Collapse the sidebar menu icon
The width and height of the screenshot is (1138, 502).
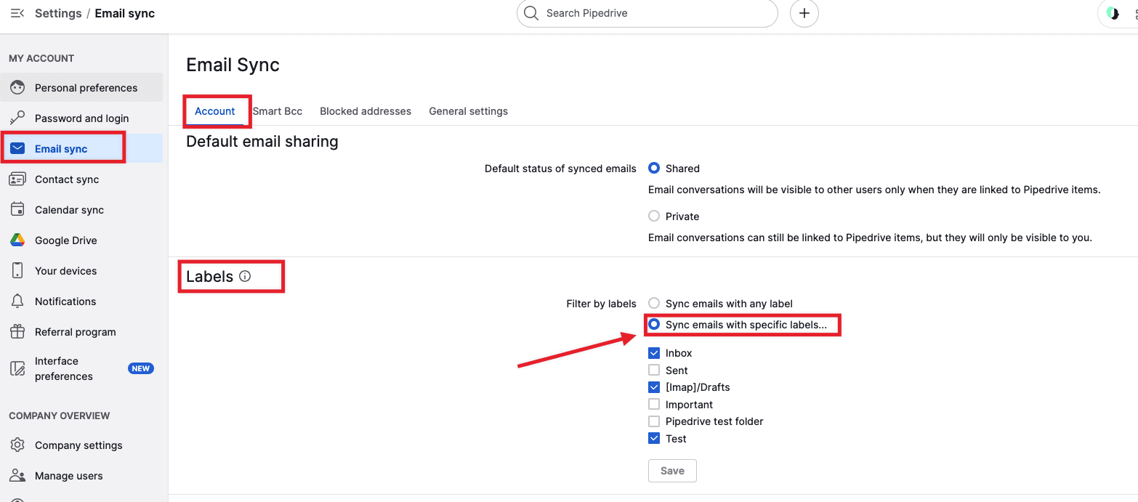[x=17, y=13]
